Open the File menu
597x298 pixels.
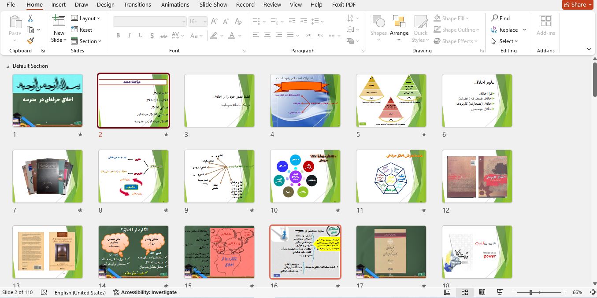coord(11,5)
